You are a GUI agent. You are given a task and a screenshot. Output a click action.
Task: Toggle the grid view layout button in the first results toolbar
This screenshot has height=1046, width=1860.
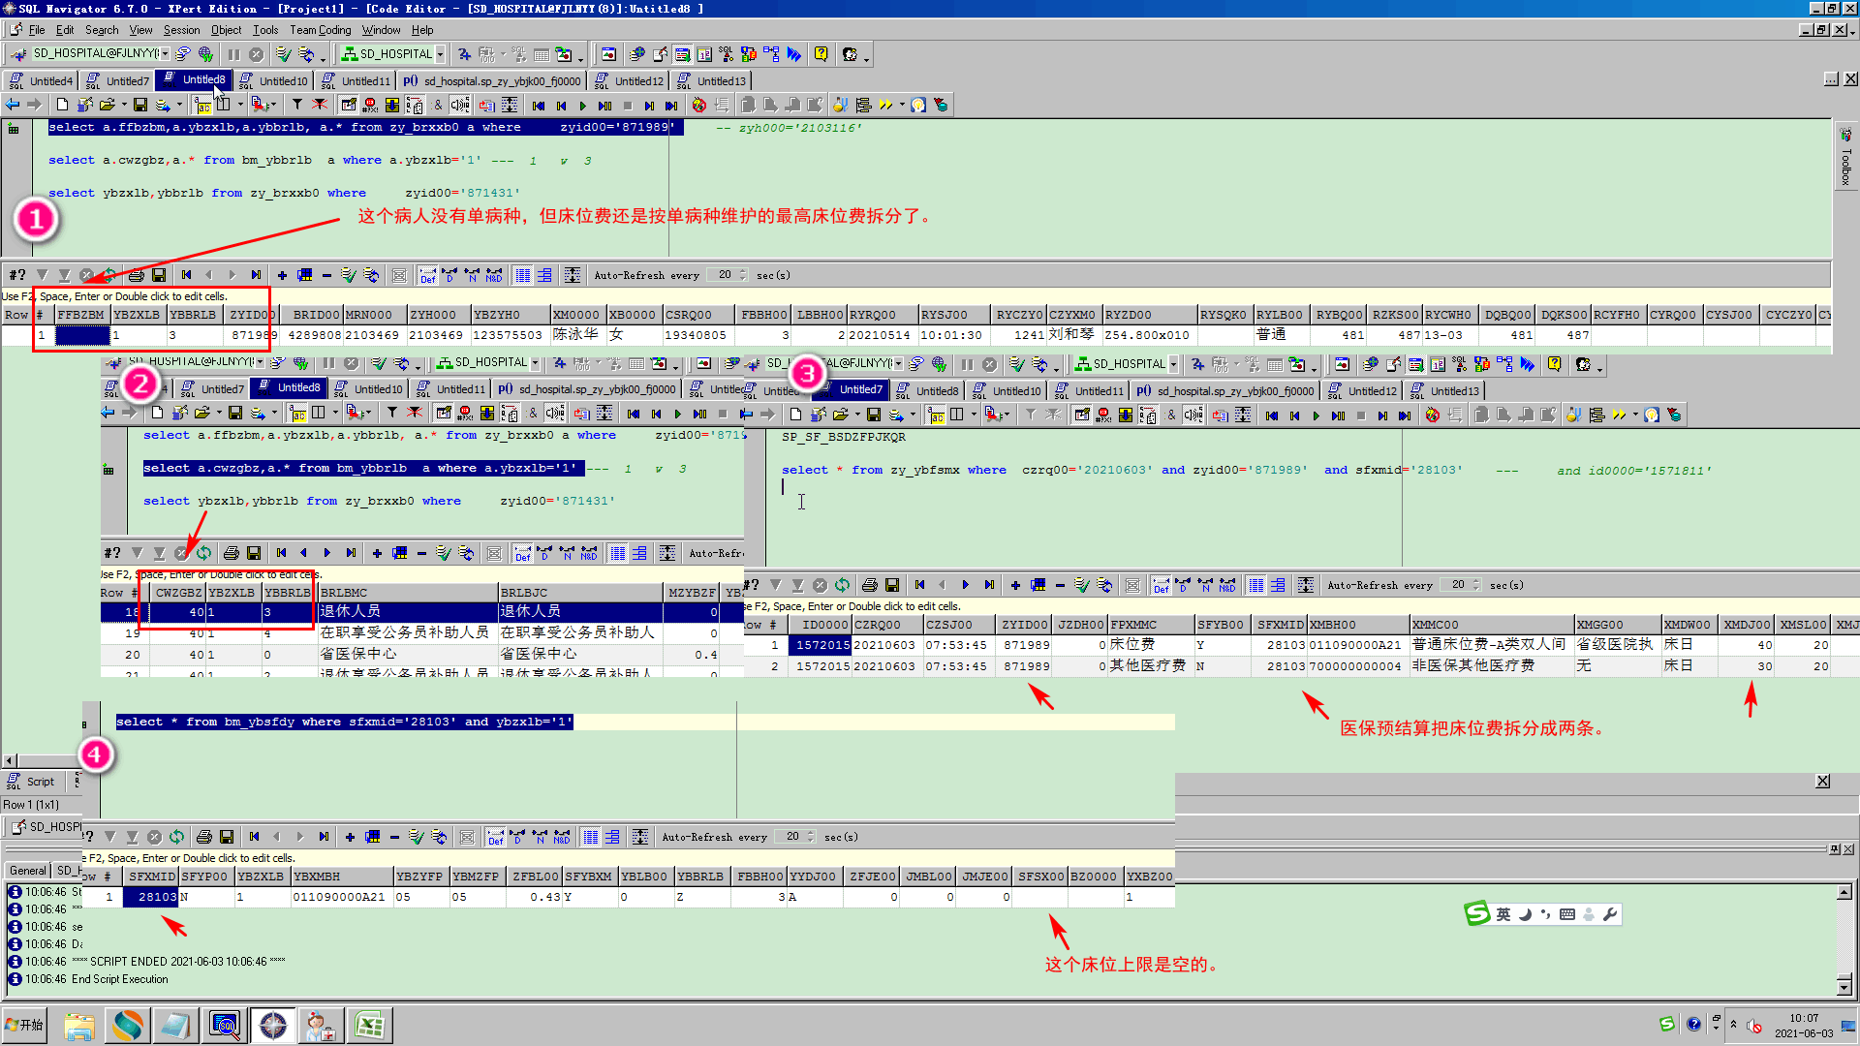[523, 275]
